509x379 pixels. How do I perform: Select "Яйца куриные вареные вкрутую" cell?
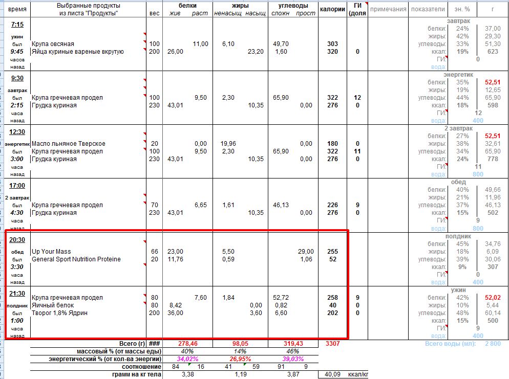77,52
